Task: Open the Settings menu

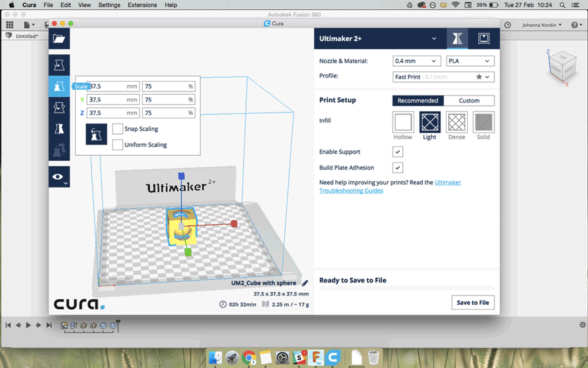Action: (x=109, y=5)
